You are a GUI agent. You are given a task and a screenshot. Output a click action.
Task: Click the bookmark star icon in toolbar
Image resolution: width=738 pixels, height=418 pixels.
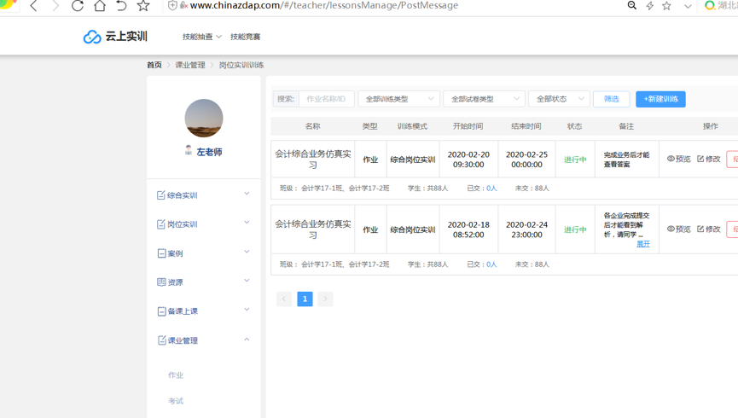tap(143, 6)
